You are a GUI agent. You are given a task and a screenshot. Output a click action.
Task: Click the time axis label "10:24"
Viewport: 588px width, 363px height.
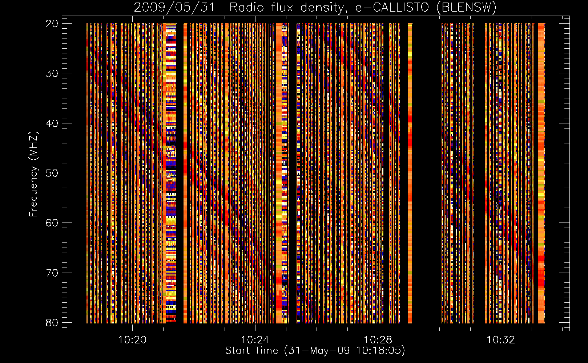(255, 340)
